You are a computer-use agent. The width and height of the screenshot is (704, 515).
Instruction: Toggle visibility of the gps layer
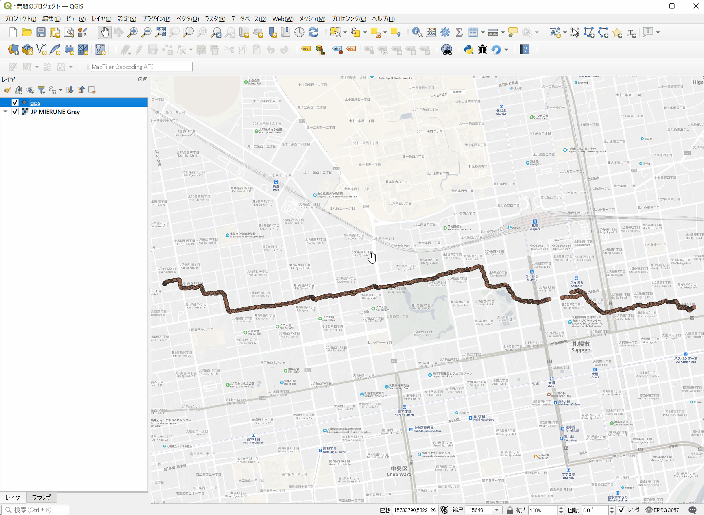pyautogui.click(x=15, y=102)
